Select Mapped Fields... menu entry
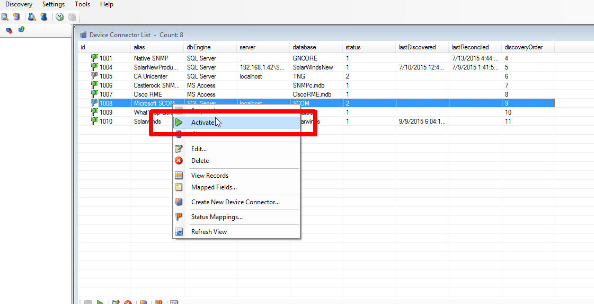The width and height of the screenshot is (594, 304). point(214,187)
